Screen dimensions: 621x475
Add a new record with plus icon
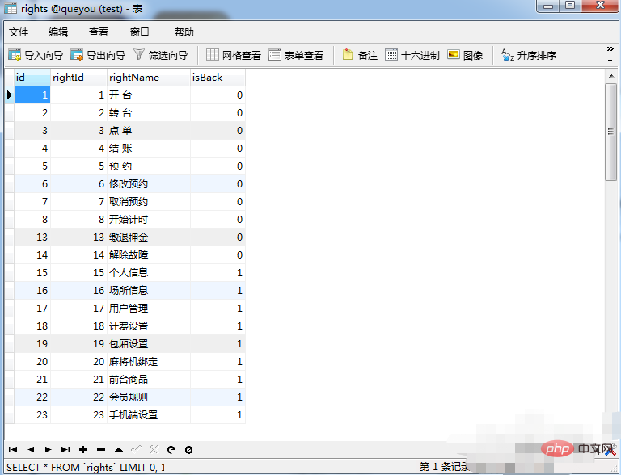(82, 449)
